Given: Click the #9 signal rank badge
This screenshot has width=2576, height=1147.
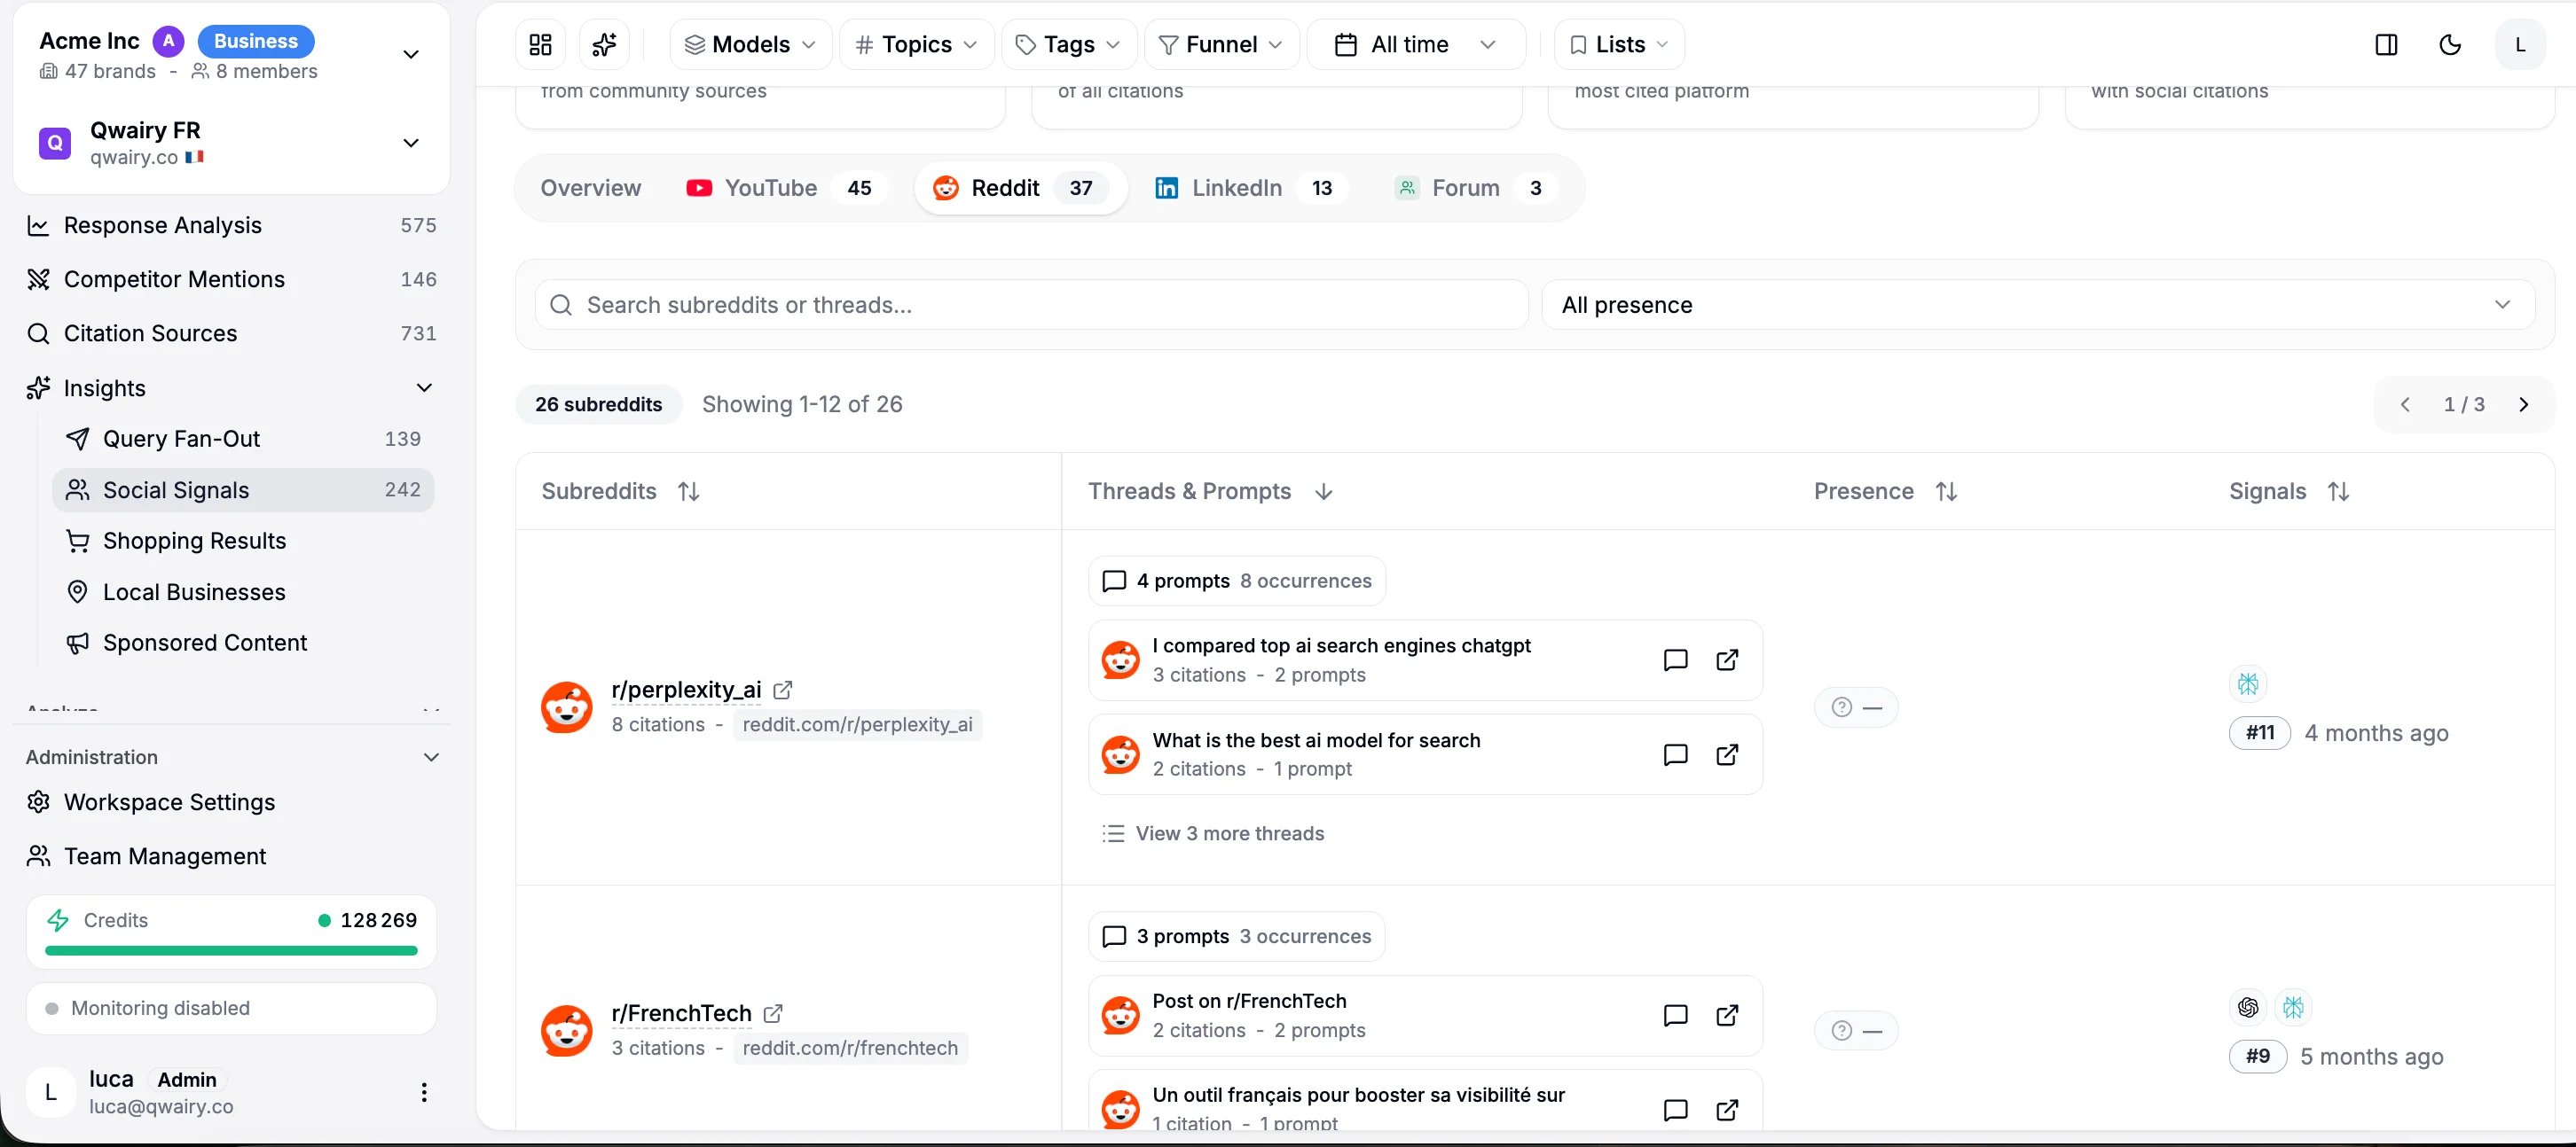Looking at the screenshot, I should point(2258,1057).
